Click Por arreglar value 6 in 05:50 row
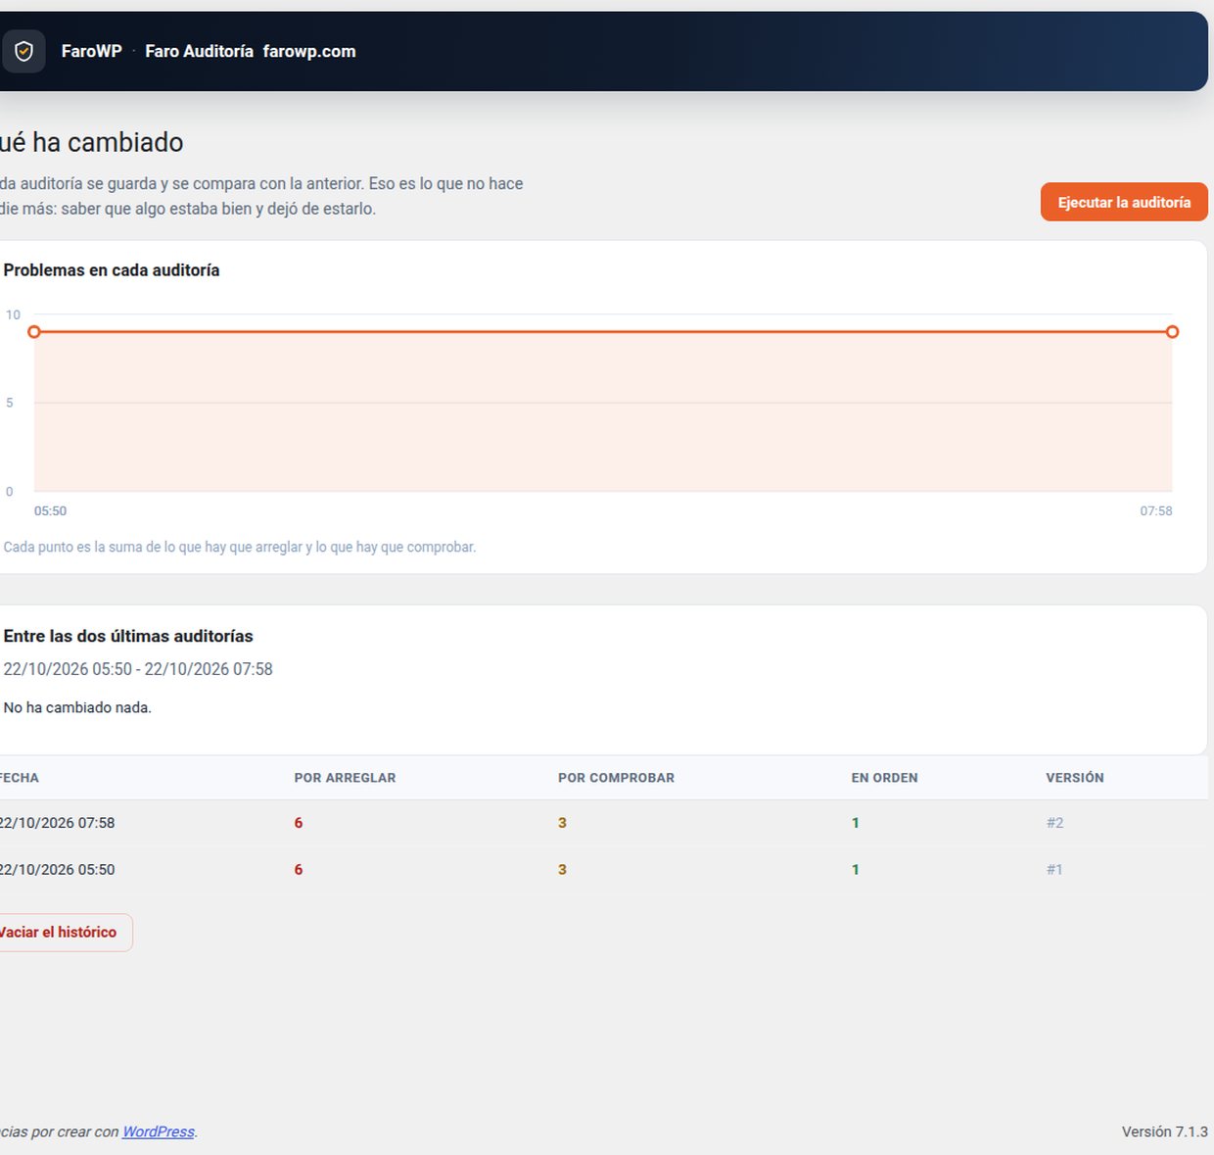The width and height of the screenshot is (1214, 1155). 299,869
